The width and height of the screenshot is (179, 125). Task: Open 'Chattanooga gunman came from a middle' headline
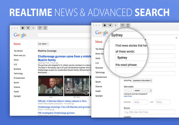pos(65,58)
